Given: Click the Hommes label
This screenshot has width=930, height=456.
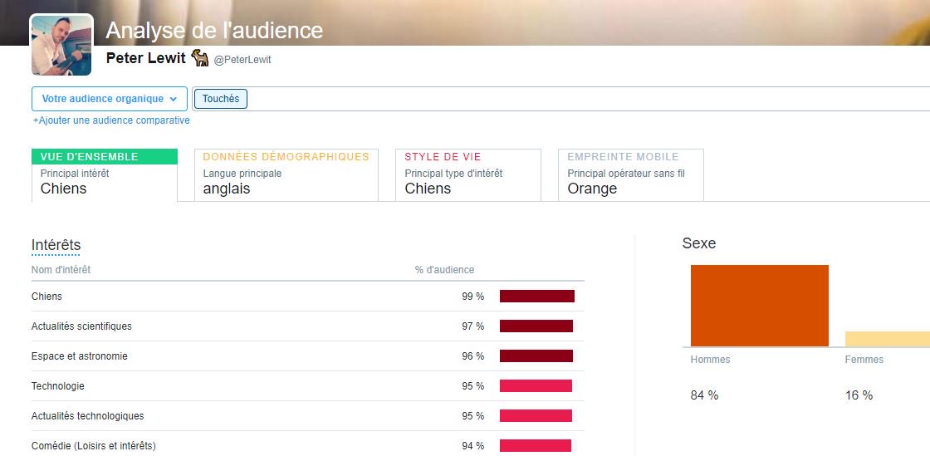Looking at the screenshot, I should pyautogui.click(x=710, y=360).
